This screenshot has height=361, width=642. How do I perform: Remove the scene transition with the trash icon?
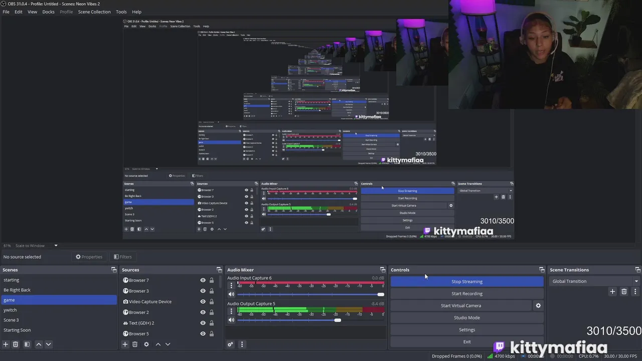click(624, 291)
